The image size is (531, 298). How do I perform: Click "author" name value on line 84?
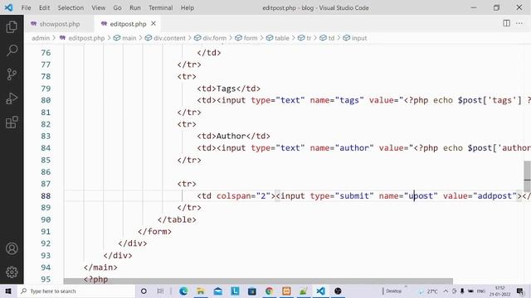pos(354,148)
